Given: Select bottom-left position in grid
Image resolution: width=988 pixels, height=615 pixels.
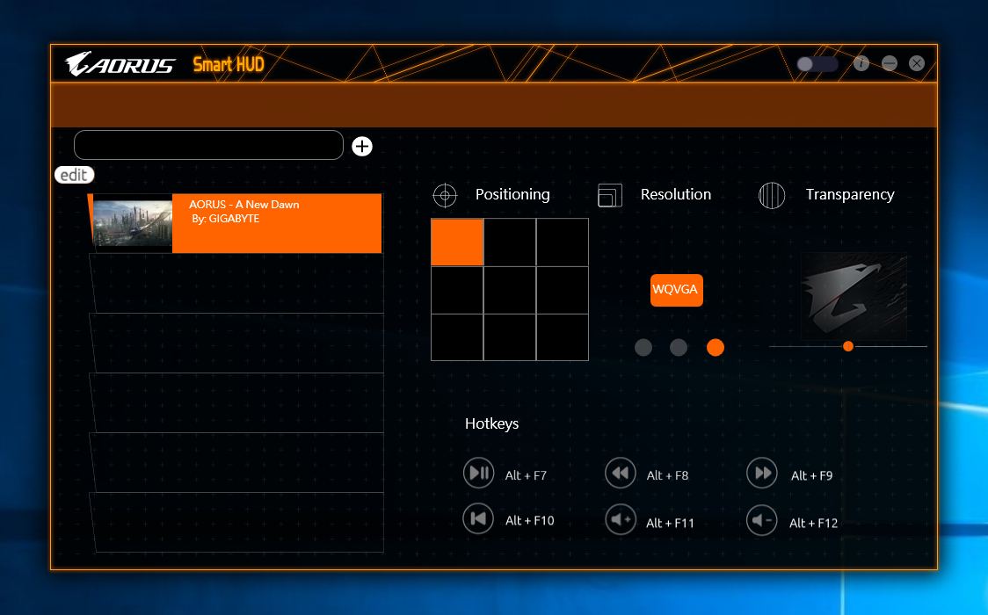Looking at the screenshot, I should point(457,337).
